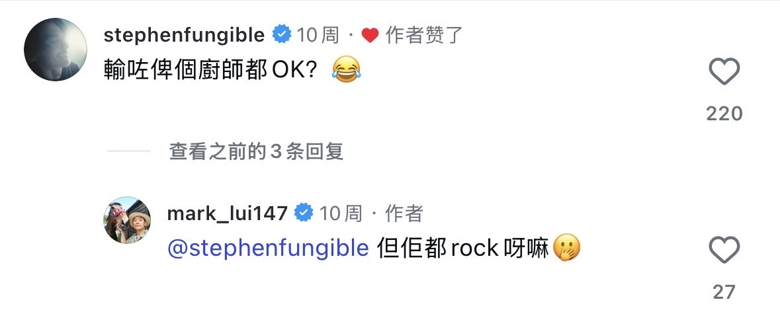Click the verified badge beside stephenfungible

(282, 35)
